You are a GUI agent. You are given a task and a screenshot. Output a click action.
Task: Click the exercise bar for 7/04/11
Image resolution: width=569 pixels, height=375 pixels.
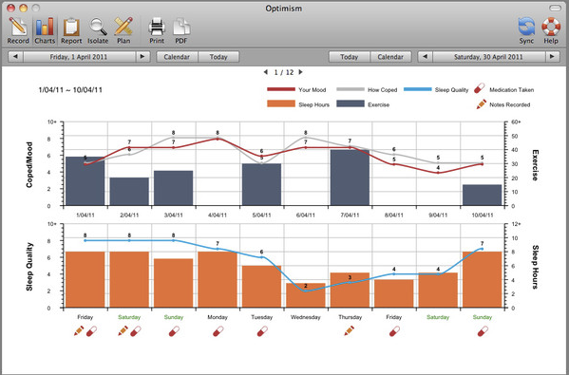click(350, 178)
